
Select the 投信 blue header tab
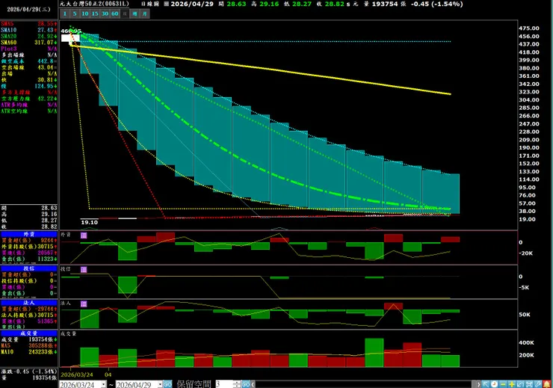coord(28,268)
